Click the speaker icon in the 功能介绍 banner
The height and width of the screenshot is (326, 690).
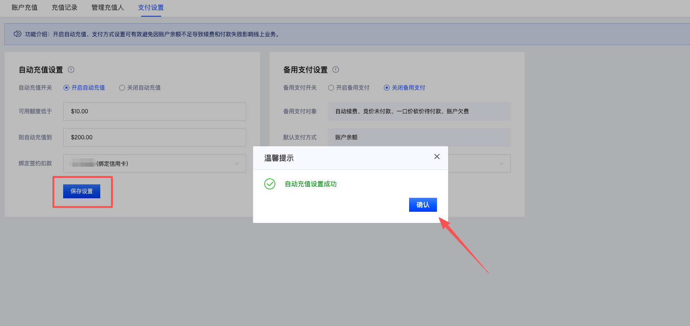(17, 34)
